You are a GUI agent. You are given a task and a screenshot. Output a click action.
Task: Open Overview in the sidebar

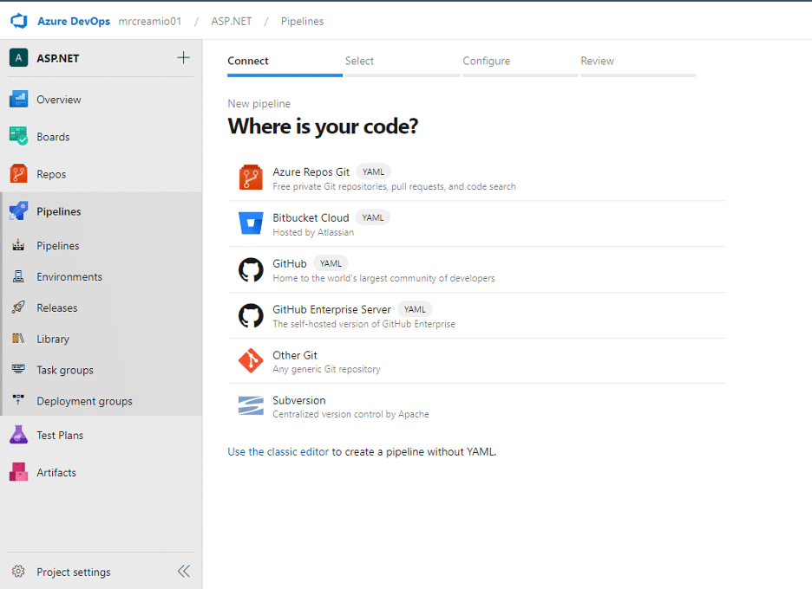coord(101,100)
